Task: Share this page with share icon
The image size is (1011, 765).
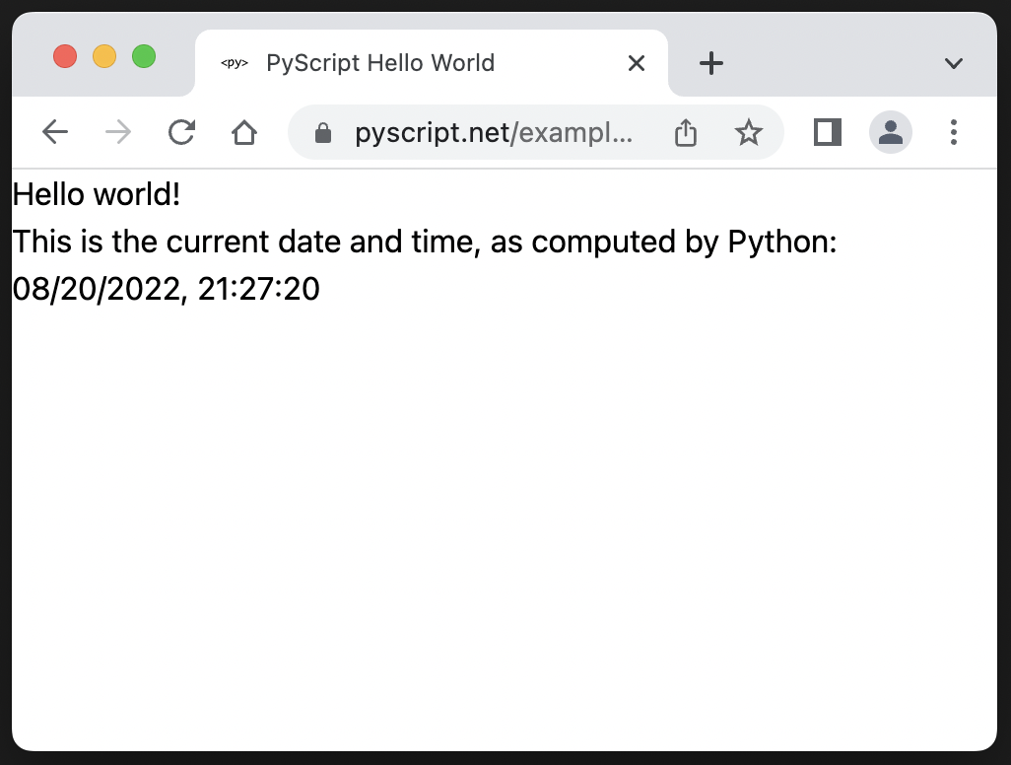Action: point(686,133)
